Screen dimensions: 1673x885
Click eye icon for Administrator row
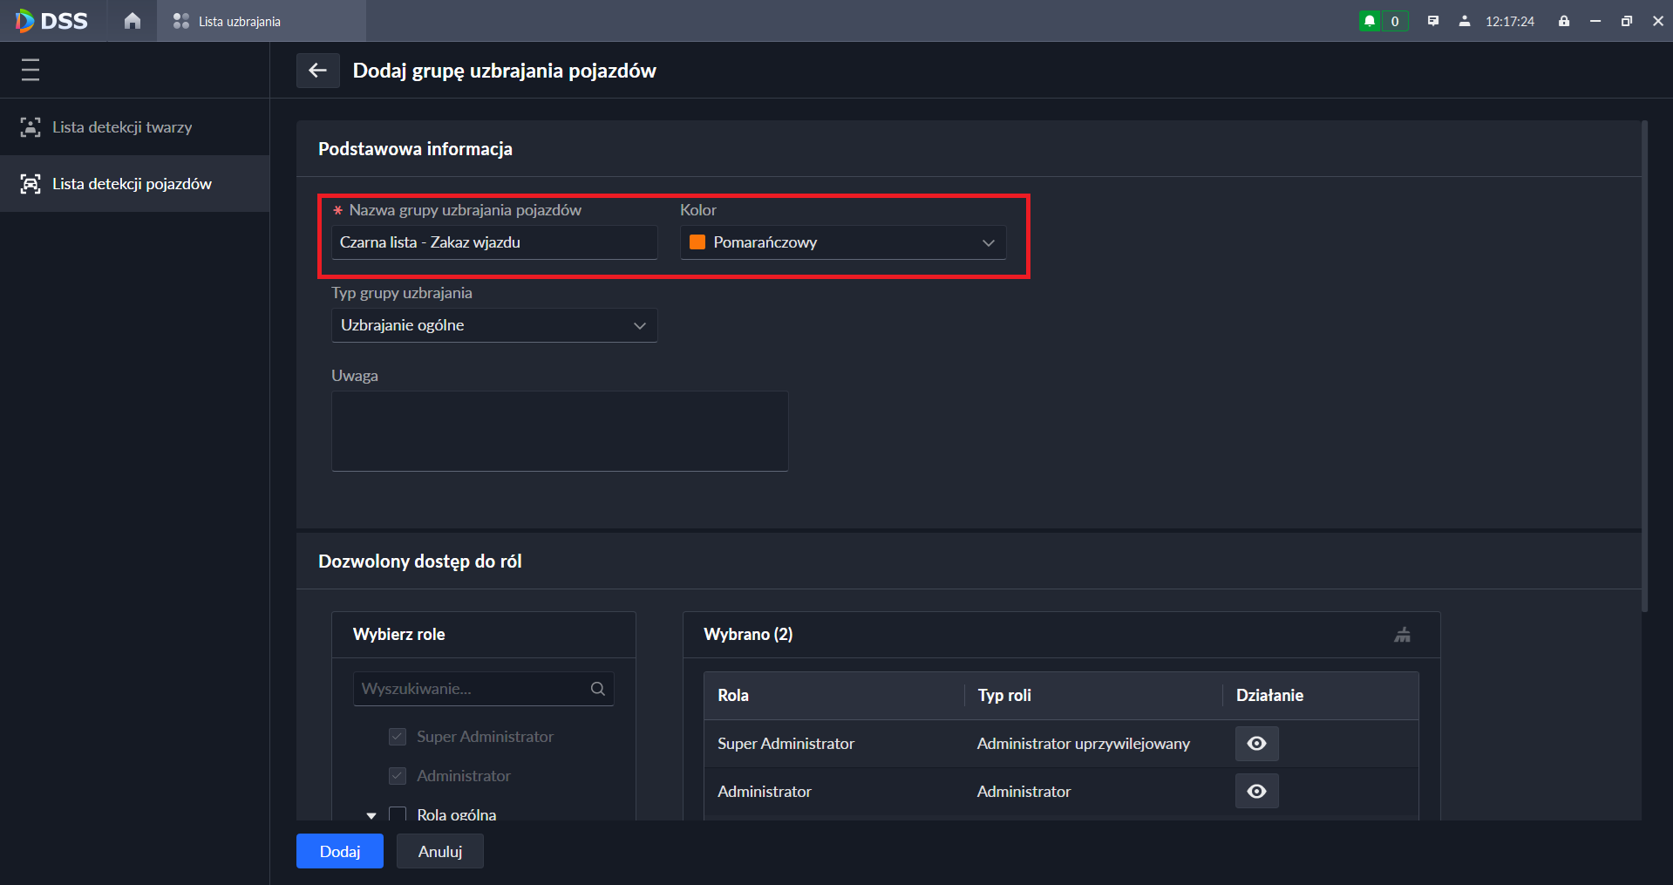click(1256, 791)
